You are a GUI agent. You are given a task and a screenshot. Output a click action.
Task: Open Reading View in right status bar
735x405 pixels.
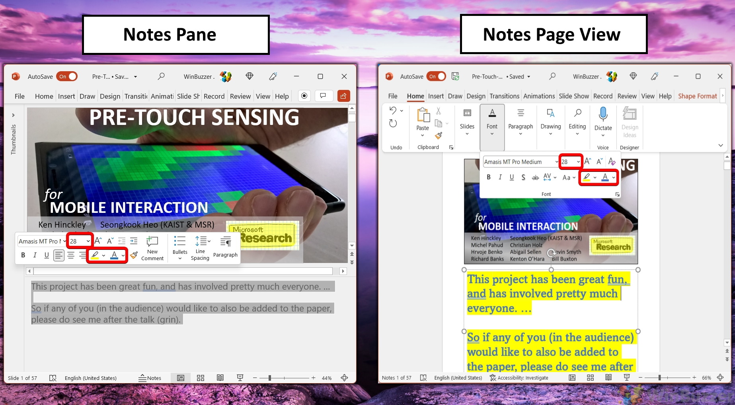click(x=608, y=378)
